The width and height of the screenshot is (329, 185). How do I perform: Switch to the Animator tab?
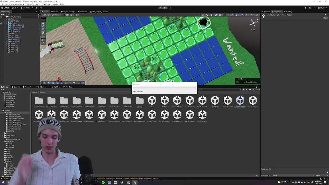tap(82, 12)
